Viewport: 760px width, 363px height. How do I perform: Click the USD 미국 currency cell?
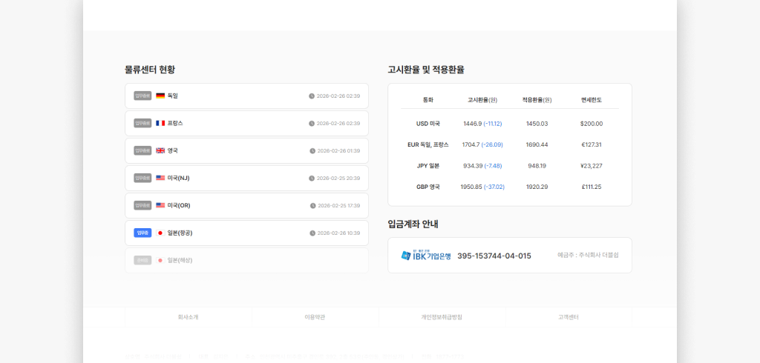tap(428, 124)
